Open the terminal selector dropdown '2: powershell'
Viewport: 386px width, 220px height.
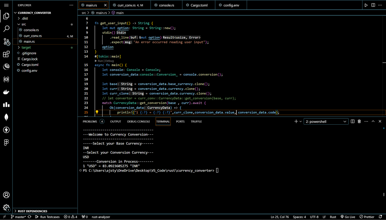click(x=326, y=121)
